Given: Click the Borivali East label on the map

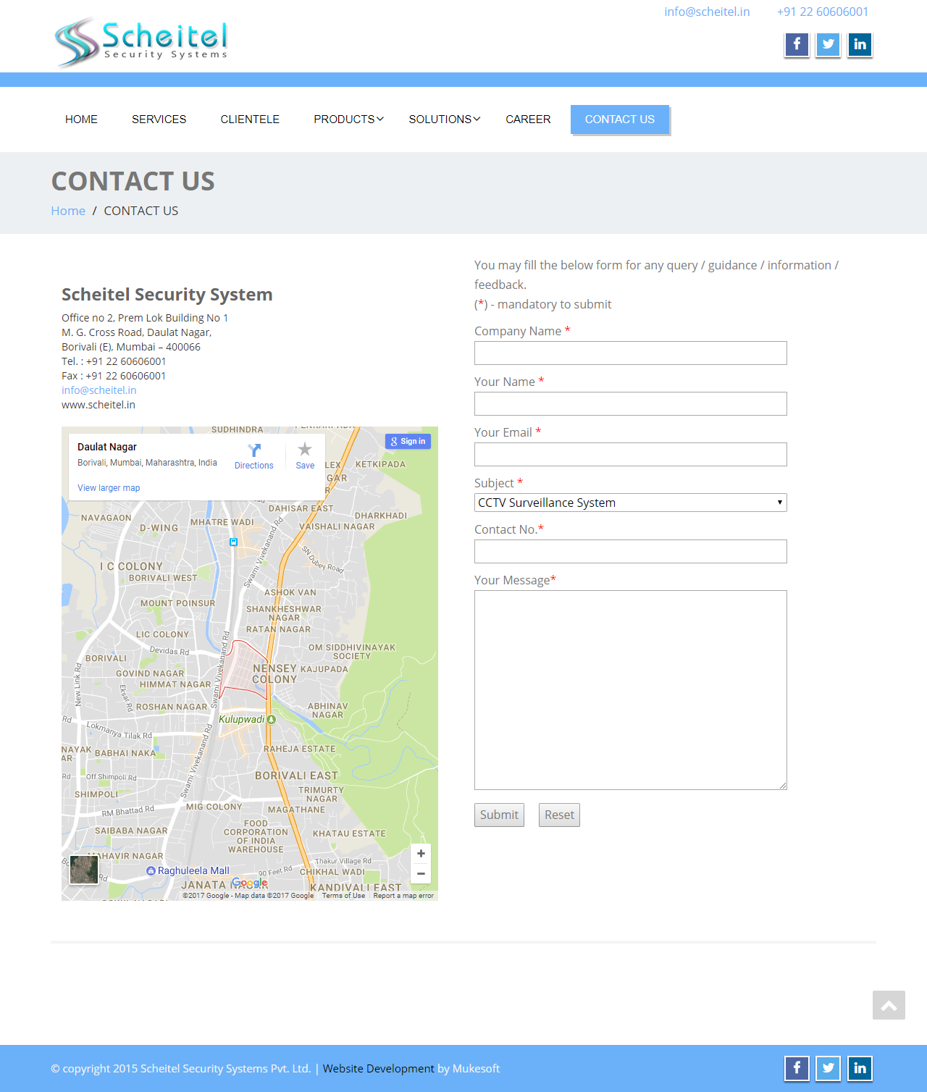Looking at the screenshot, I should (296, 776).
